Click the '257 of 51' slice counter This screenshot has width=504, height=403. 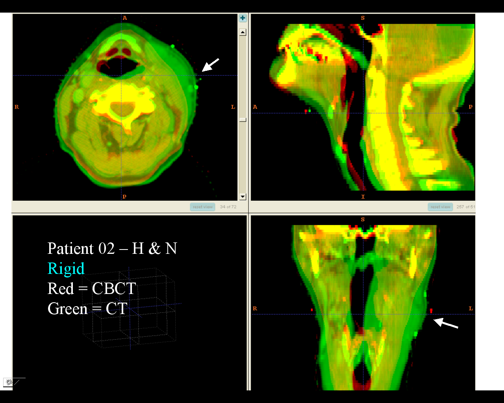[x=465, y=207]
